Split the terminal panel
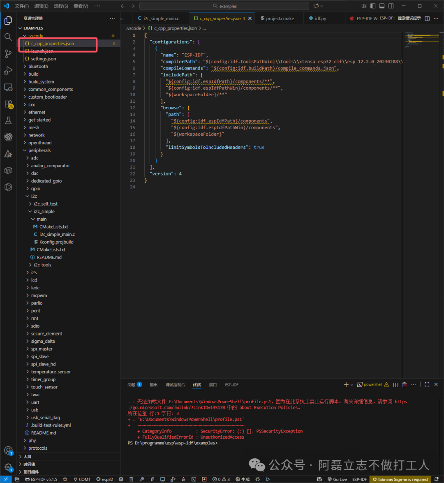Image resolution: width=444 pixels, height=483 pixels. tap(395, 385)
